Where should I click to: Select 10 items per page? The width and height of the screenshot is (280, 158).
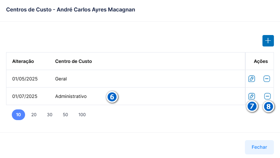click(18, 115)
